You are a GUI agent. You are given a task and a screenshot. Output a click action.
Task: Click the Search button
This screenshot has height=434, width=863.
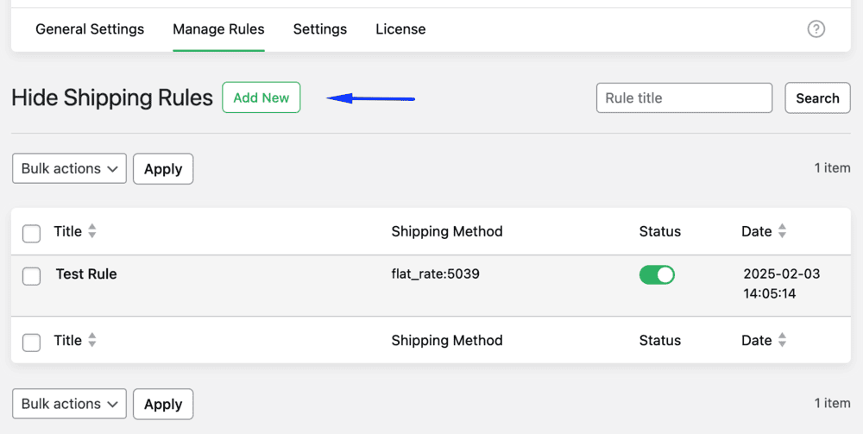817,98
